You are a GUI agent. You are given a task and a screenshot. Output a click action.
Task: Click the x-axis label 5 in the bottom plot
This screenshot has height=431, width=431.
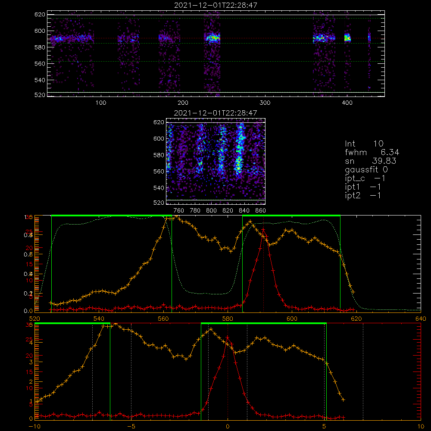point(324,426)
